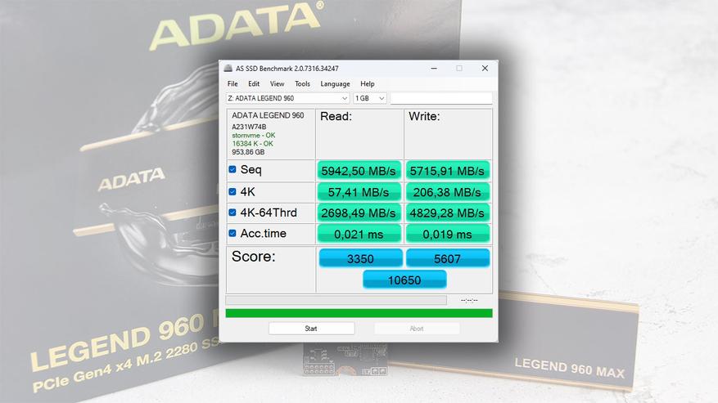Click the 4K read value 57,41 MB/s
Image resolution: width=718 pixels, height=403 pixels.
pos(359,192)
